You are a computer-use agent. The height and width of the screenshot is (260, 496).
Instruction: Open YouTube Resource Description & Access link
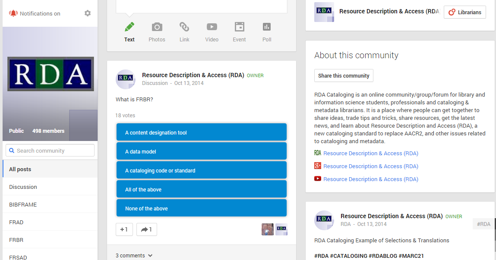tap(371, 179)
